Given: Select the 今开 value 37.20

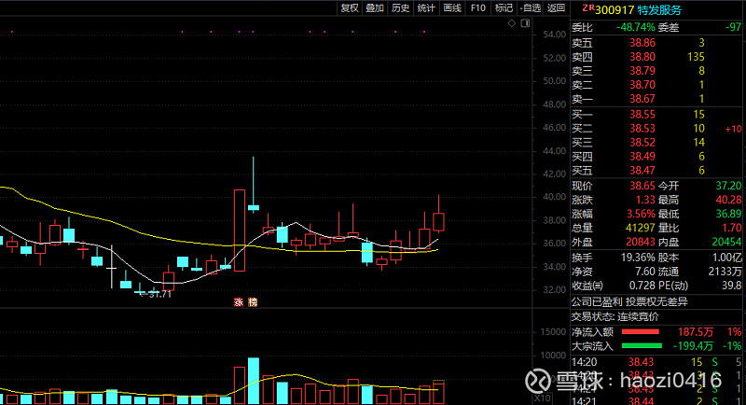Looking at the screenshot, I should (728, 186).
